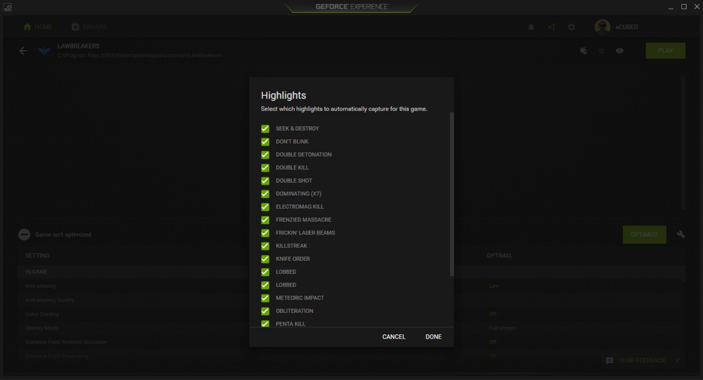703x380 pixels.
Task: Click the Send Feedback chat icon
Action: tap(610, 361)
